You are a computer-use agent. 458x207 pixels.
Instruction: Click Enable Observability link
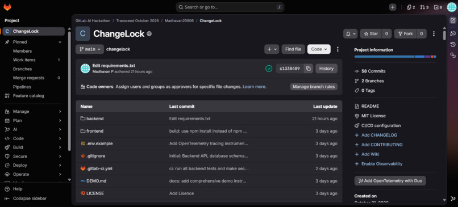[382, 164]
